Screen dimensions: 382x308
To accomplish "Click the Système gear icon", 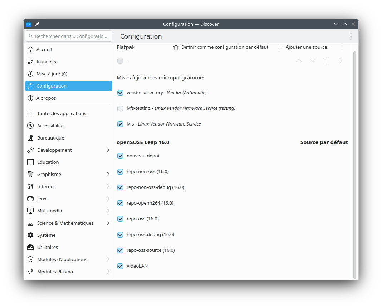I will (30, 235).
